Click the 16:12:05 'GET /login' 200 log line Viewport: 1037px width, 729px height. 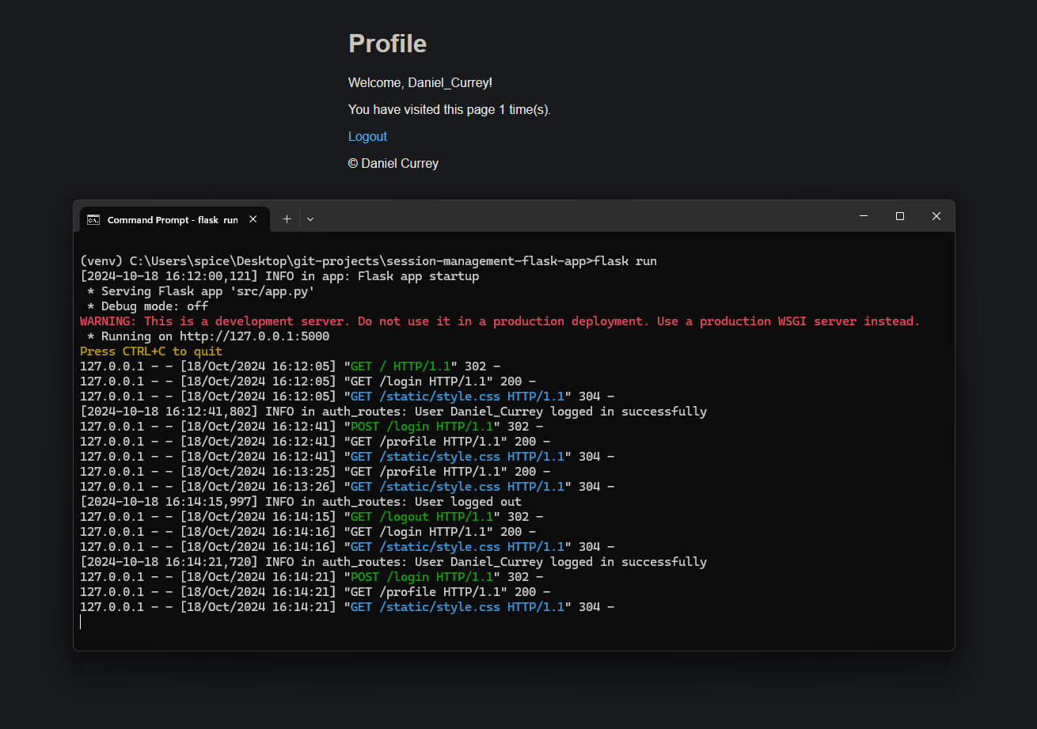(x=308, y=382)
